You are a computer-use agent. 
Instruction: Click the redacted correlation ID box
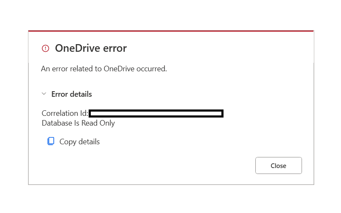point(156,113)
